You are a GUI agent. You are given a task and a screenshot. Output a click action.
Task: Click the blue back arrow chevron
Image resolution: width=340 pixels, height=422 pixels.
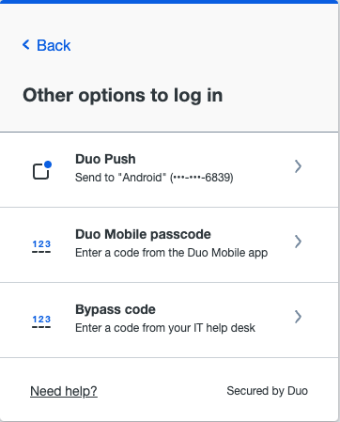(26, 45)
